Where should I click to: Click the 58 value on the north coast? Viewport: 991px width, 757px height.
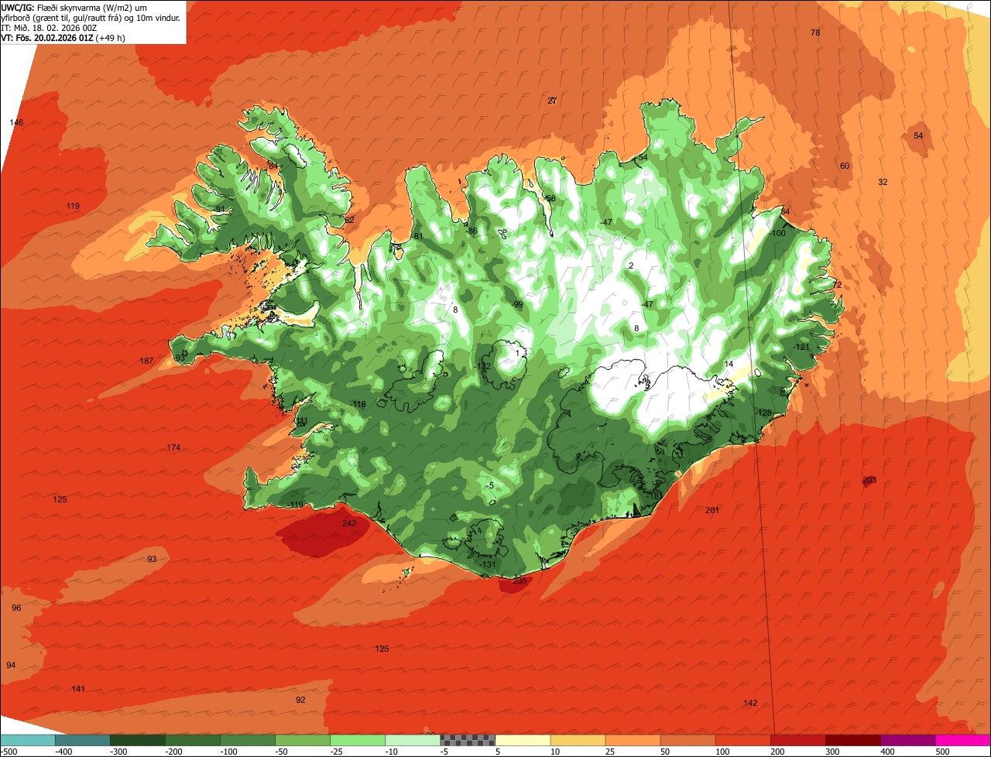pos(550,198)
